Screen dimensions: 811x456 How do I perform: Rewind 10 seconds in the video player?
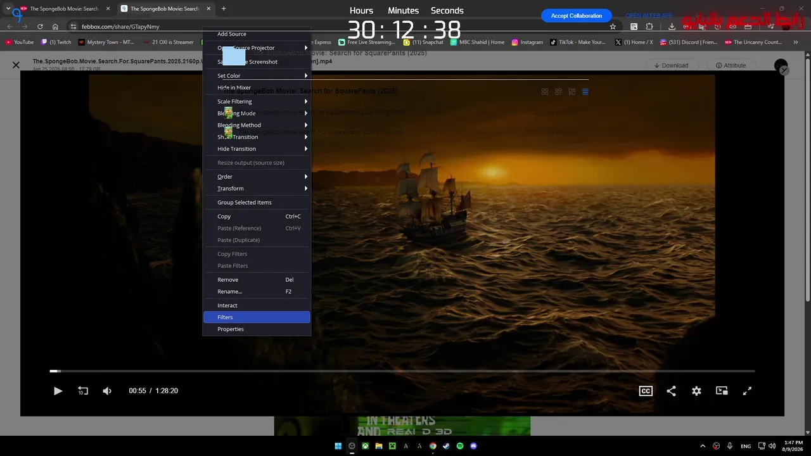coord(82,391)
